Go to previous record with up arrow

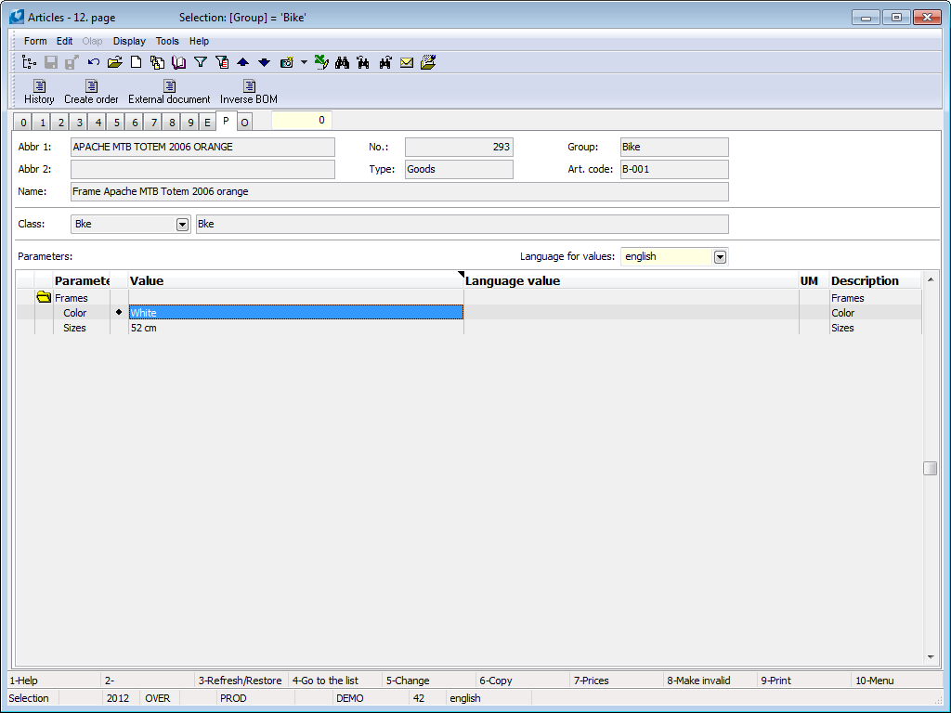click(x=242, y=62)
